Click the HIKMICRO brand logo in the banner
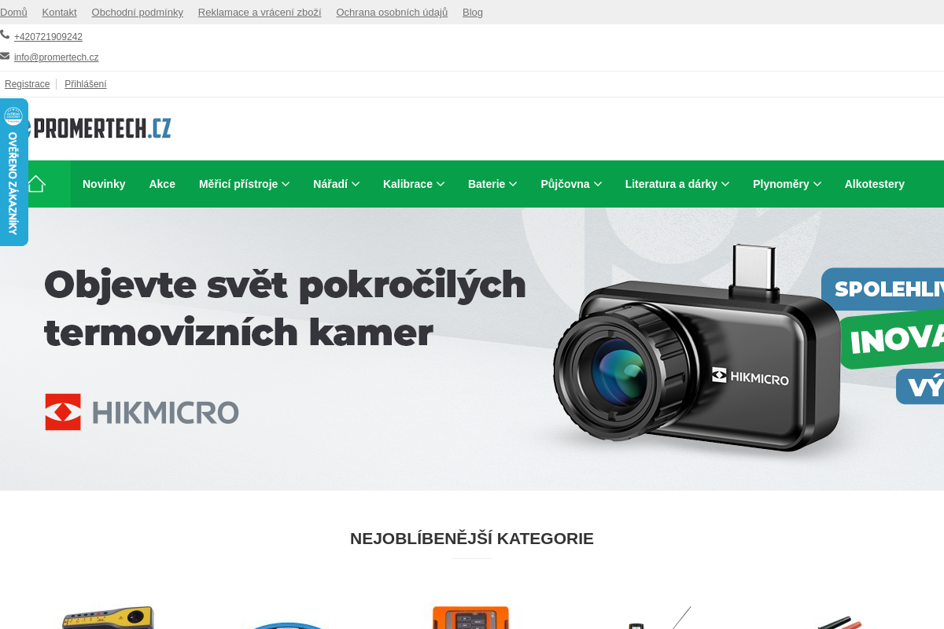Screen dimensions: 944x629 click(x=142, y=411)
